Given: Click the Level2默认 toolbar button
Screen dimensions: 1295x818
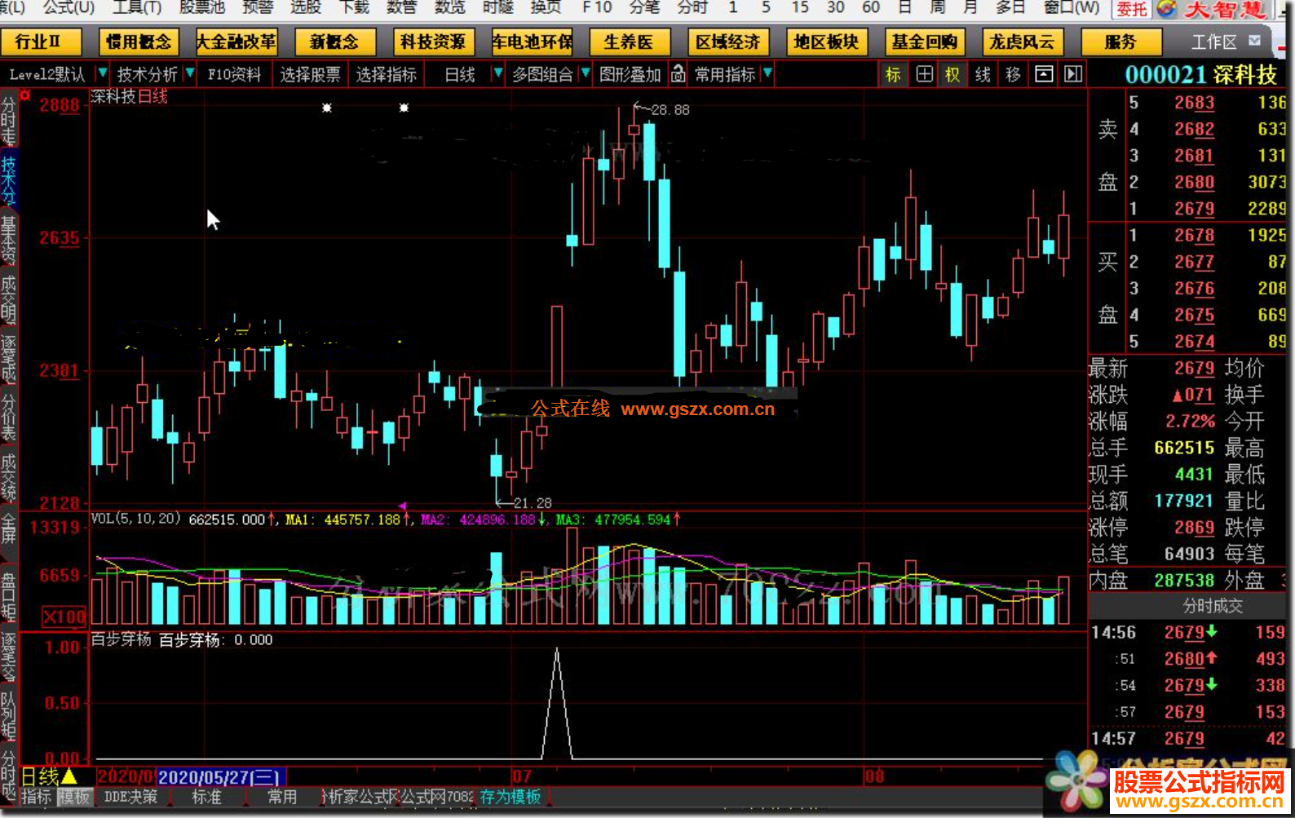Looking at the screenshot, I should [47, 75].
